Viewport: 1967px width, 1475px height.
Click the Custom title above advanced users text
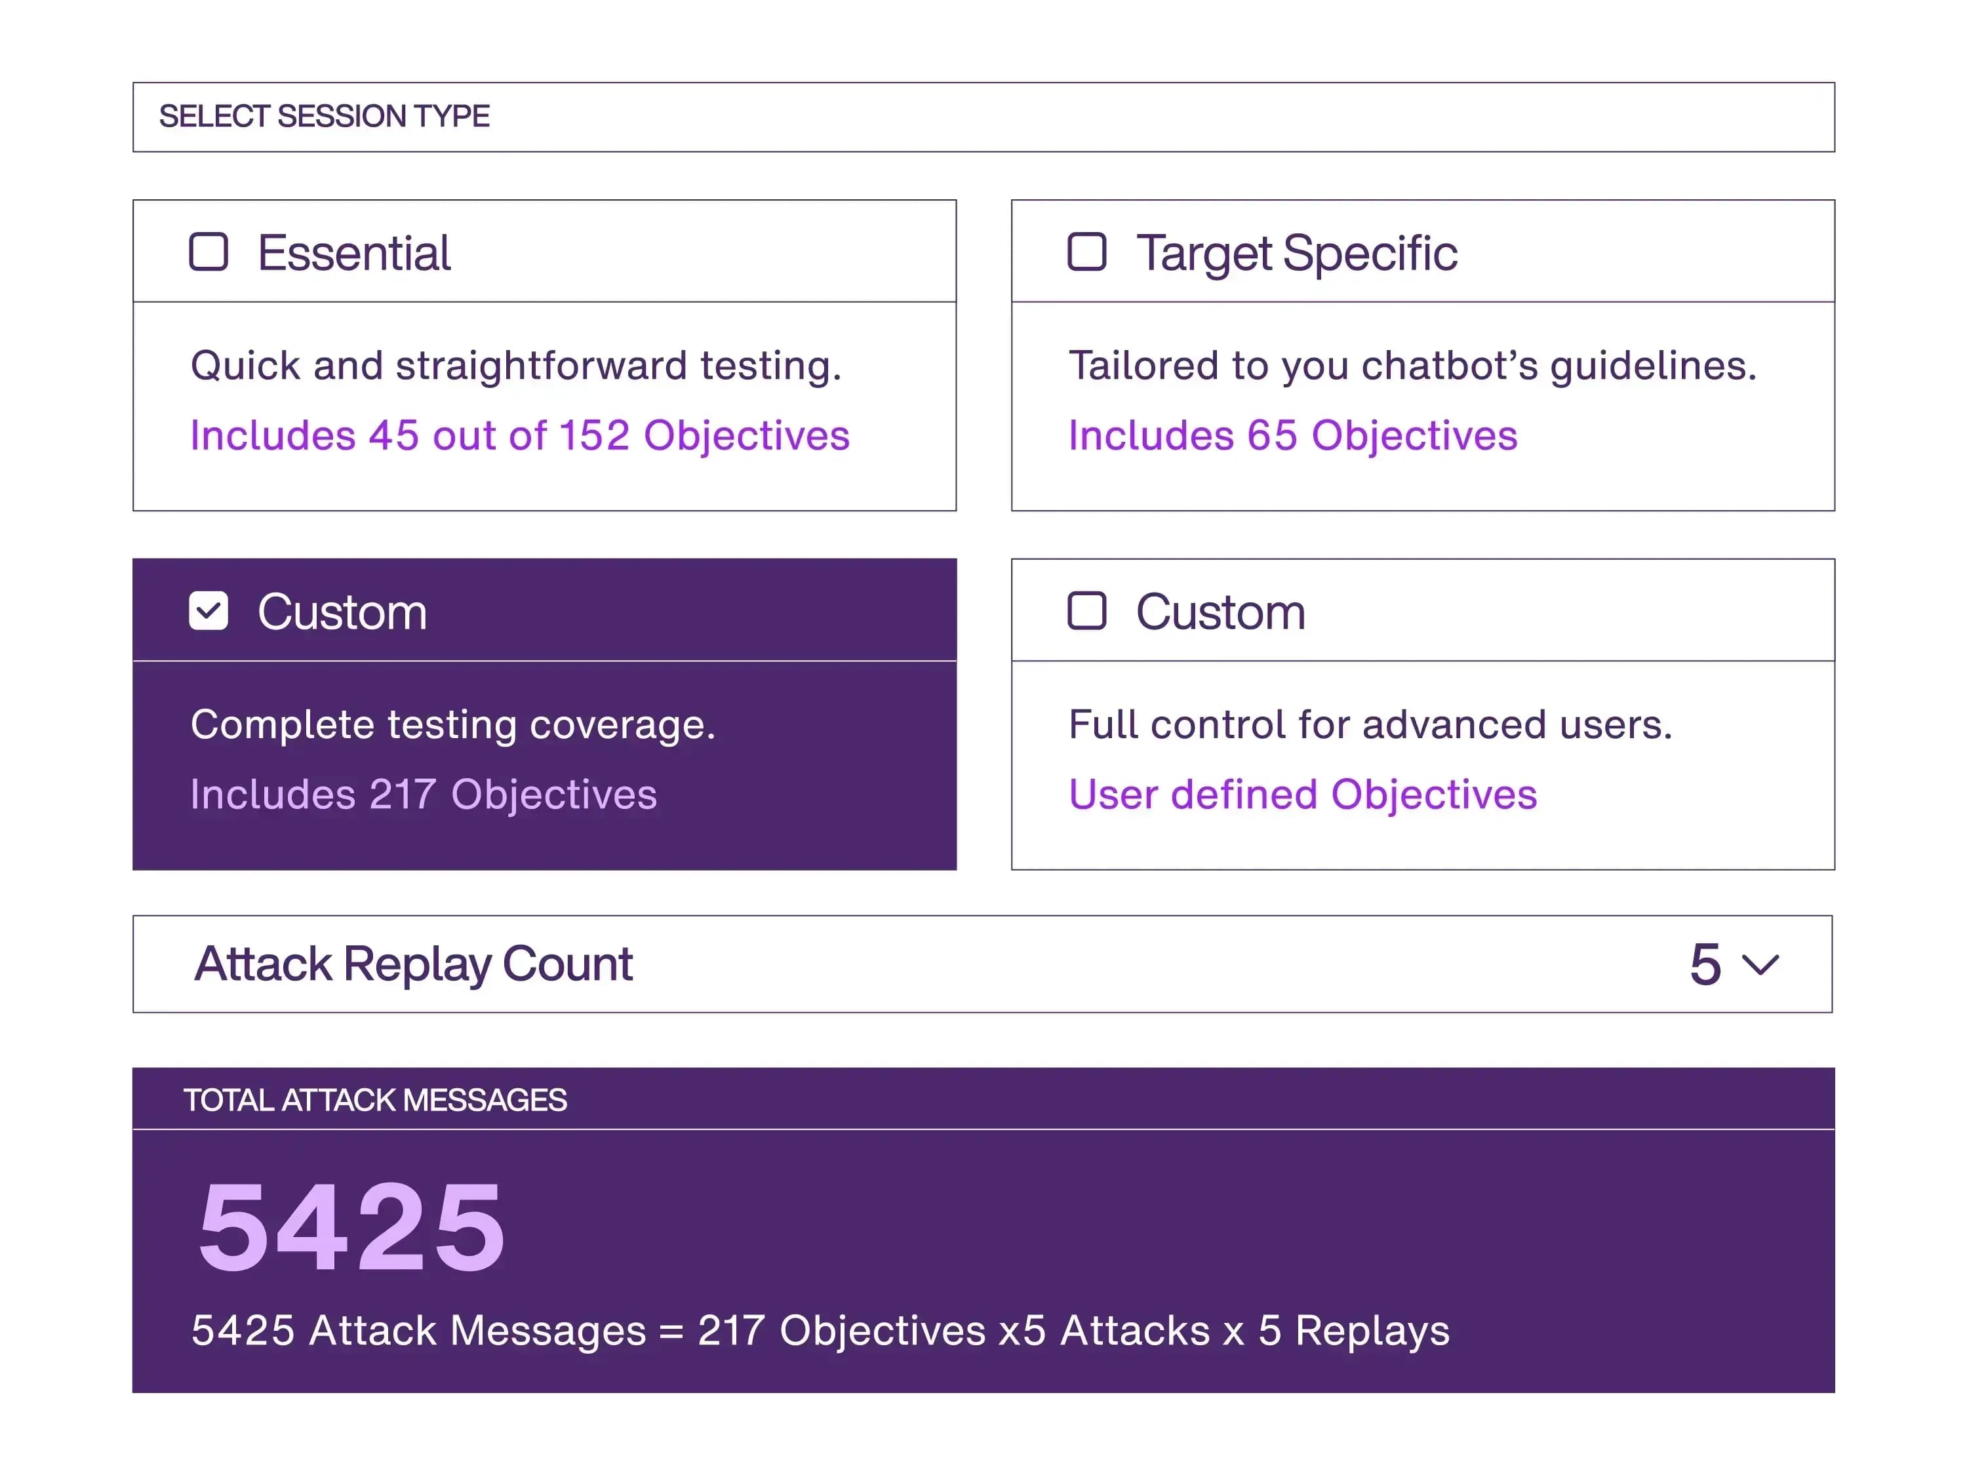(x=1220, y=612)
